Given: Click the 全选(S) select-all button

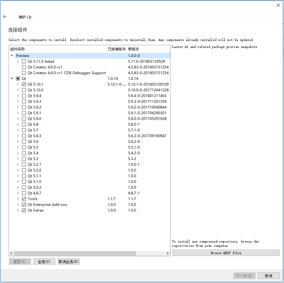Looking at the screenshot, I should (44, 261).
